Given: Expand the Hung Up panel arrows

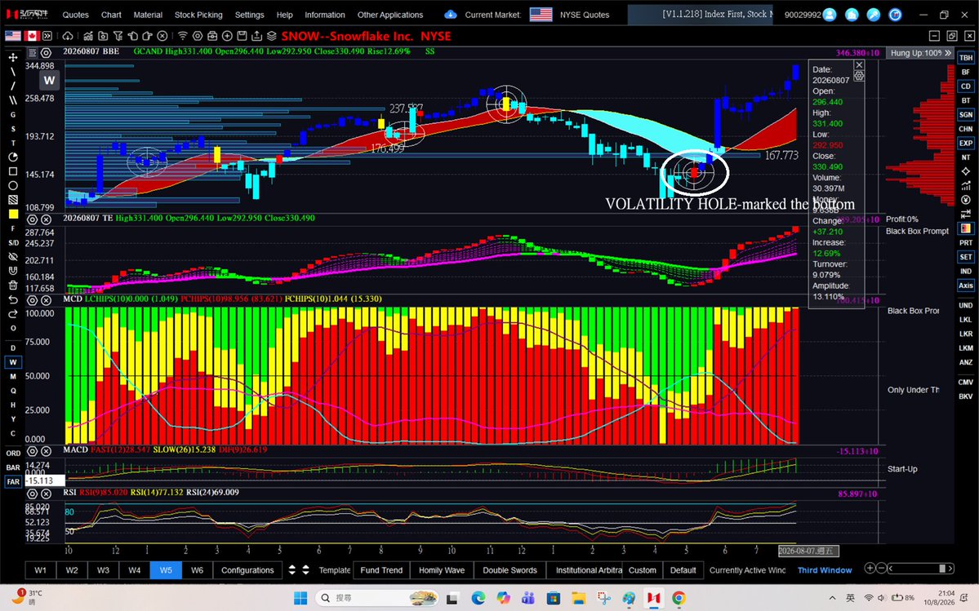Looking at the screenshot, I should click(x=948, y=53).
